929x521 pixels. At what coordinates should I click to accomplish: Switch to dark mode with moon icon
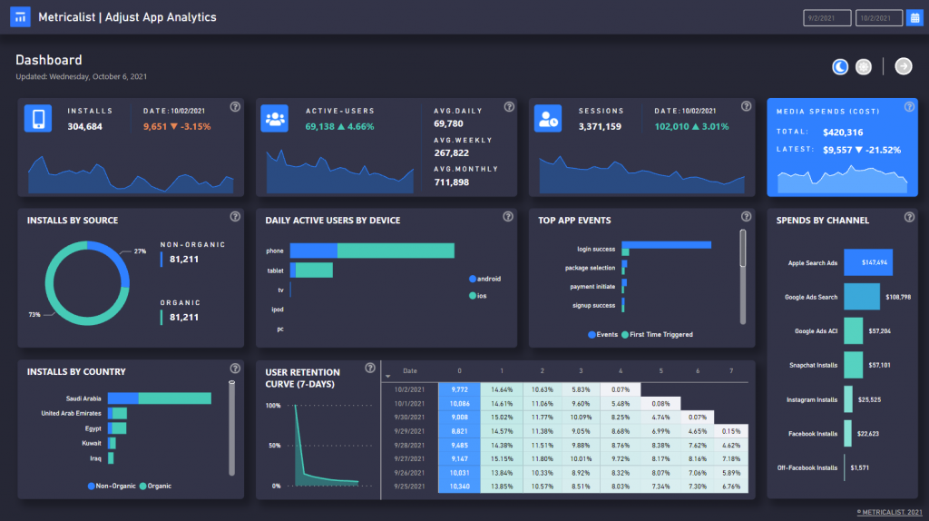coord(841,66)
